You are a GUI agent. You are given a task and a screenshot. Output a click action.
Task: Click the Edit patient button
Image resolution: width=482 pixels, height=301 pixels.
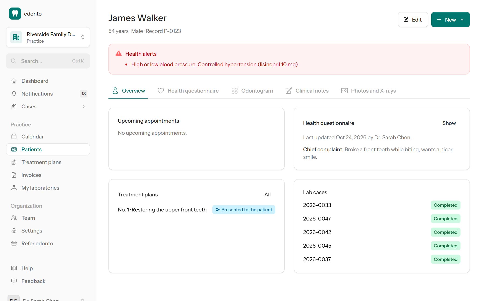click(413, 20)
